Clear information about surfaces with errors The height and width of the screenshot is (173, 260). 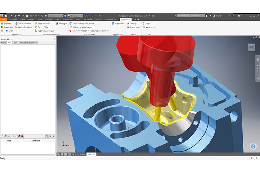coord(89,31)
